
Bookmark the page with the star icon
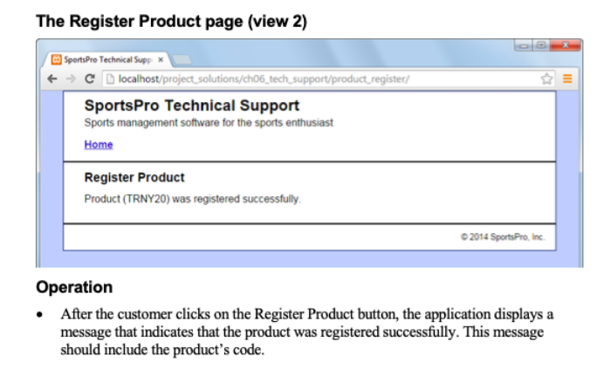(x=546, y=79)
